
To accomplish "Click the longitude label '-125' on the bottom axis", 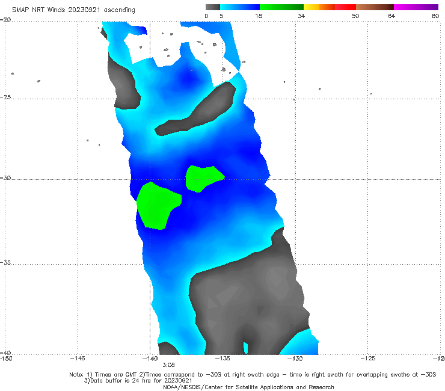I will click(x=368, y=359).
